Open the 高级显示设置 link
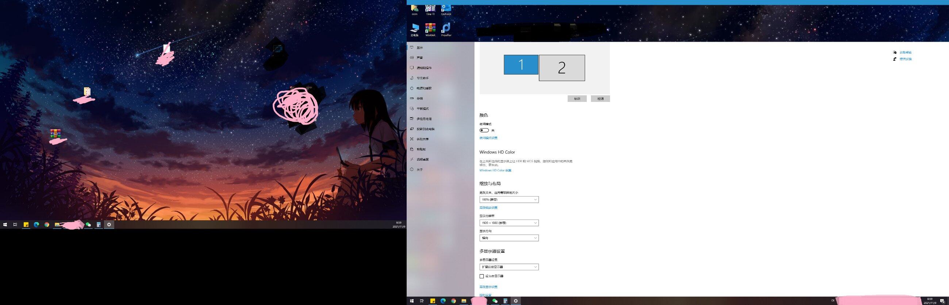The width and height of the screenshot is (949, 305). click(x=488, y=287)
